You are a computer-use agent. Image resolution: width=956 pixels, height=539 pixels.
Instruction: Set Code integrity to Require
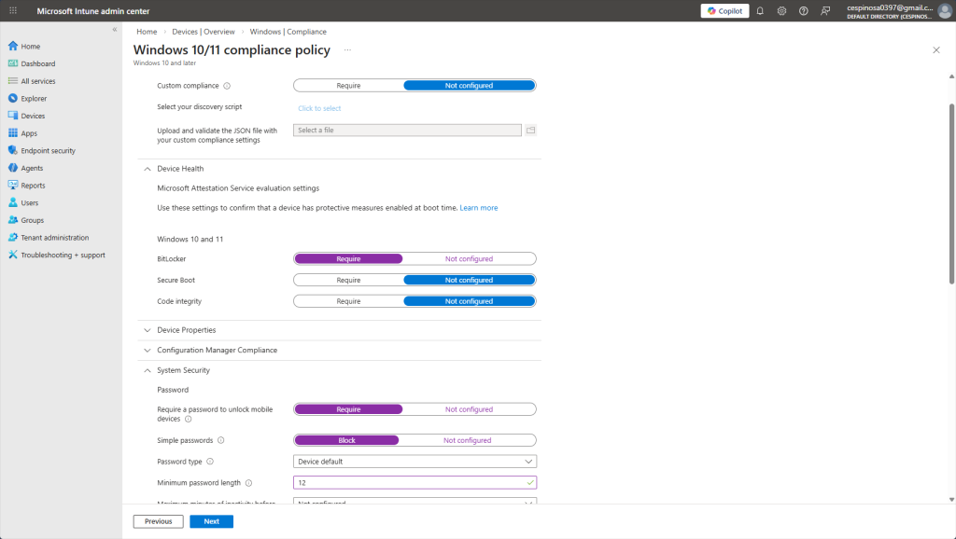tap(348, 301)
